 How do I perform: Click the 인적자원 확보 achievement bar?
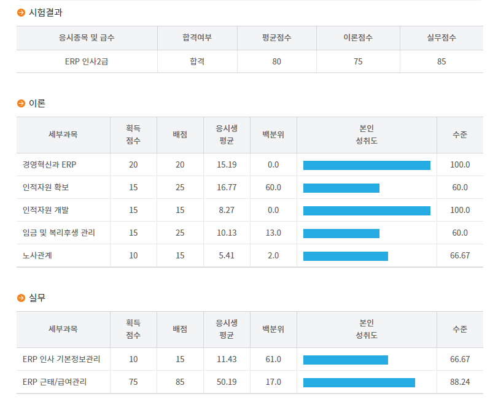[x=341, y=188]
